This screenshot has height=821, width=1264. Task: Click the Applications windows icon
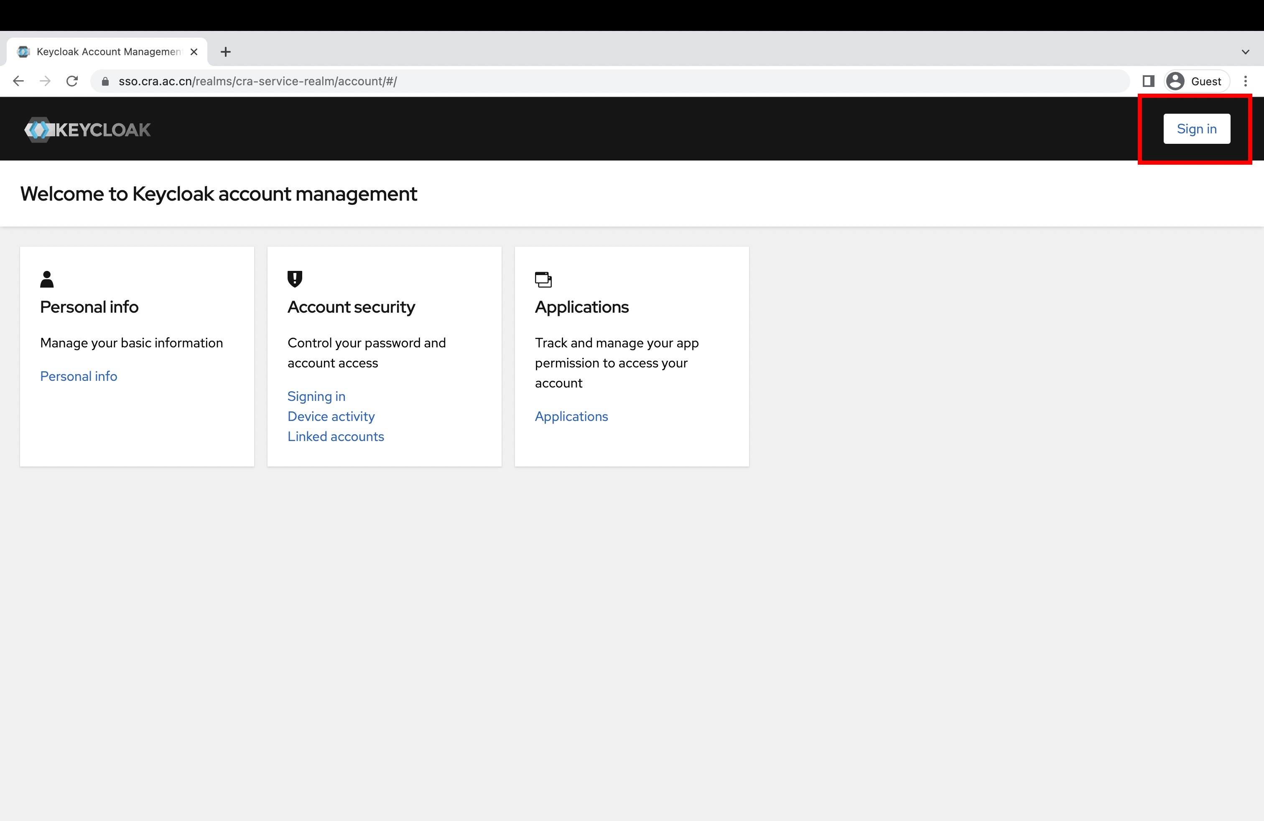click(x=543, y=279)
